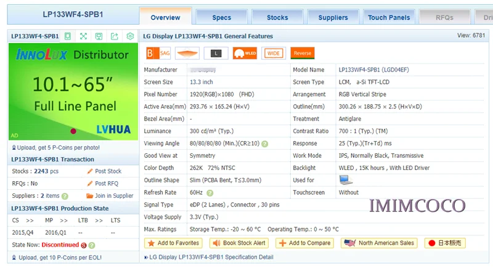This screenshot has height=268, width=493.
Task: Click the 300 cd/m² luminance value
Action: click(211, 131)
